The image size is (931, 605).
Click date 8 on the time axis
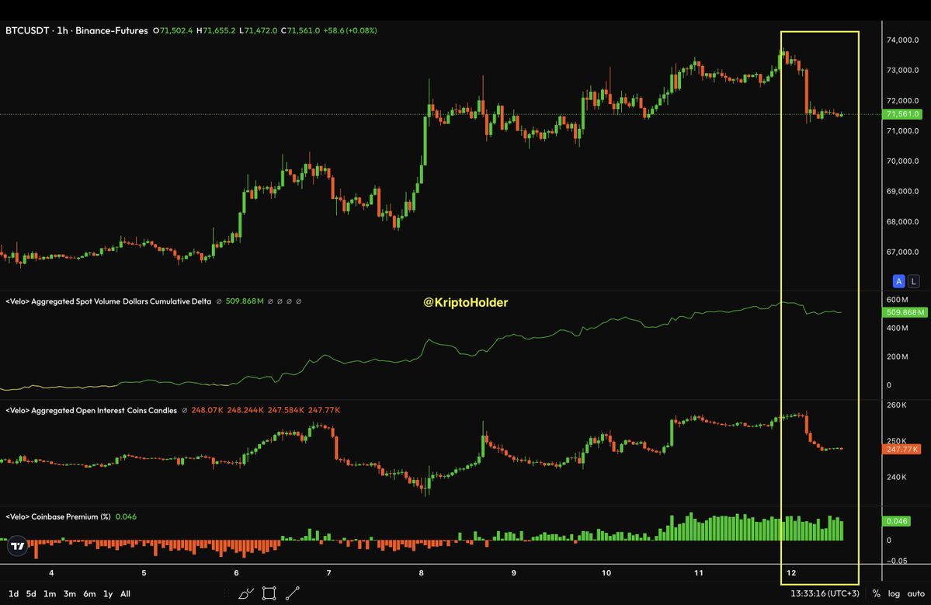[x=422, y=573]
